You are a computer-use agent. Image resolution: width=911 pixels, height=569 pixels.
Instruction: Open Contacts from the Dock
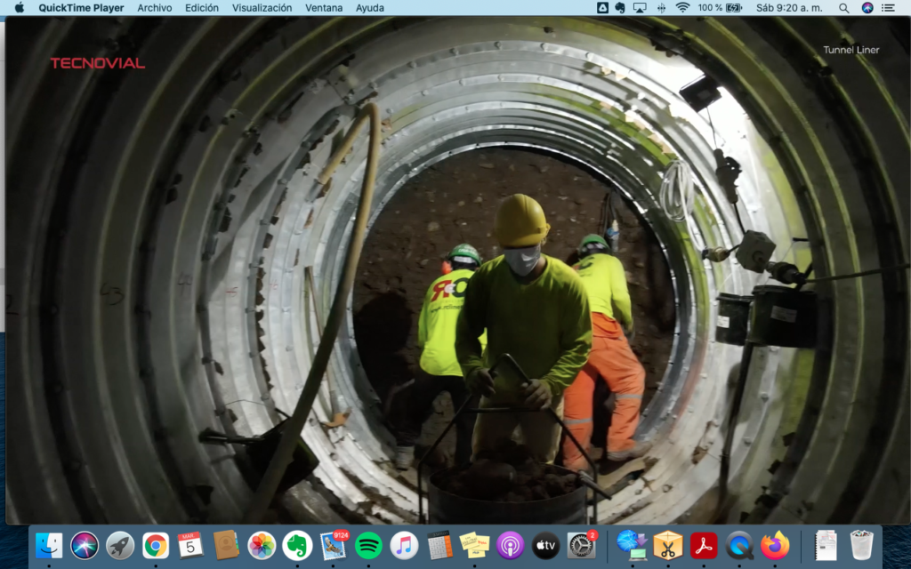[226, 545]
